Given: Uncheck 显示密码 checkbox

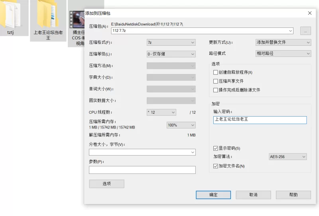Looking at the screenshot, I should pos(216,148).
